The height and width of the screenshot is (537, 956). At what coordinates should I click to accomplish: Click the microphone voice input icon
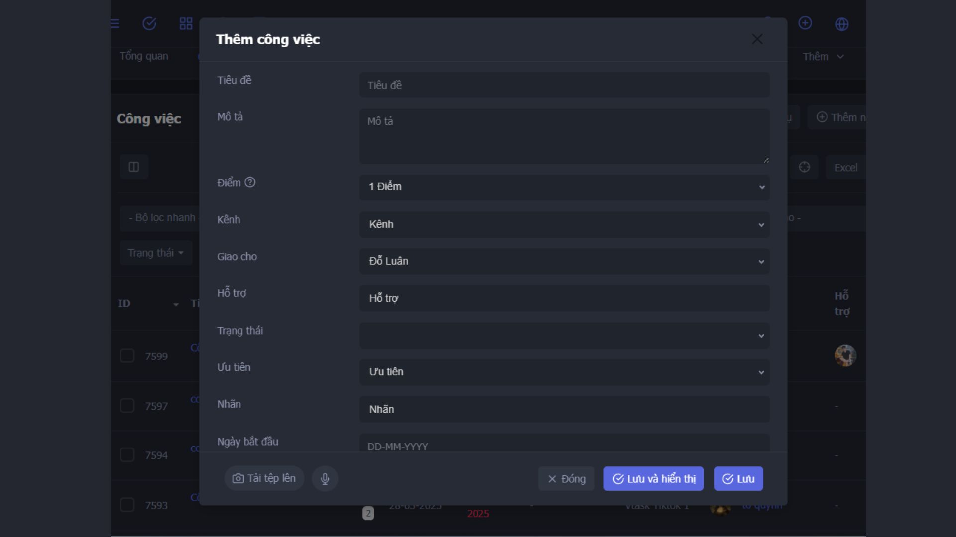(325, 479)
